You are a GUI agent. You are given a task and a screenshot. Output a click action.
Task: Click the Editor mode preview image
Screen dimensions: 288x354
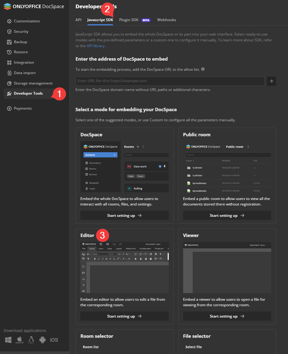124,268
